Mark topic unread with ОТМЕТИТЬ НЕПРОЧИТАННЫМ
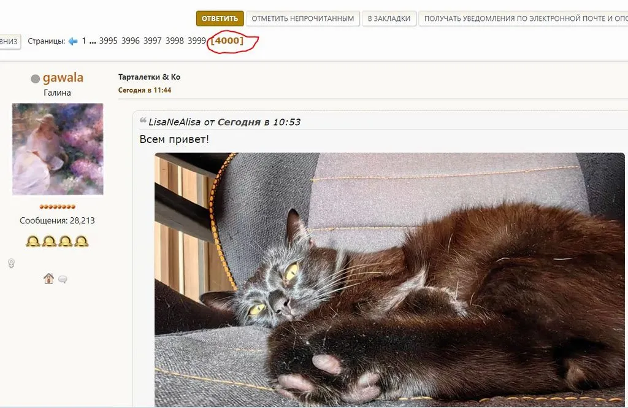628x408 pixels. [303, 18]
